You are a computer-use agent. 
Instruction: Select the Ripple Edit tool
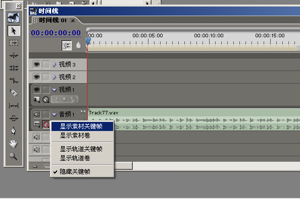pyautogui.click(x=14, y=55)
